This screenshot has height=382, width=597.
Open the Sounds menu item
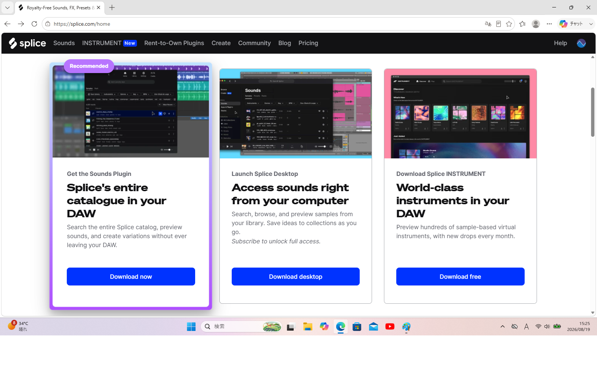[64, 43]
